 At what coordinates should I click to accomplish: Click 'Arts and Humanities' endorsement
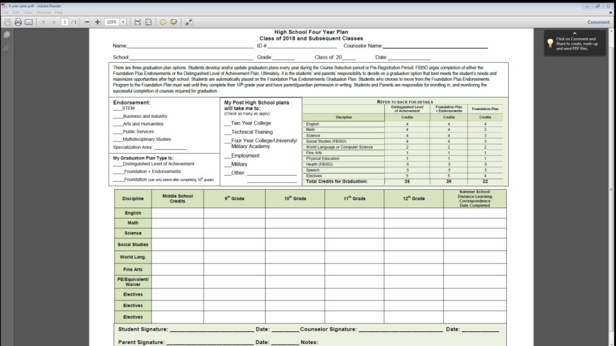(139, 124)
